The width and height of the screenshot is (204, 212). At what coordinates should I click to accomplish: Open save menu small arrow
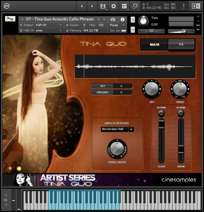[x=107, y=9]
